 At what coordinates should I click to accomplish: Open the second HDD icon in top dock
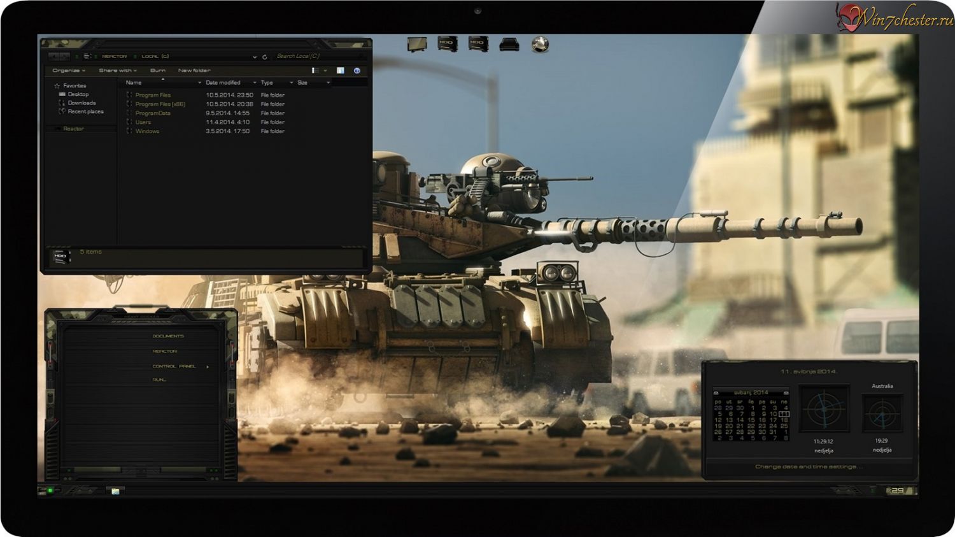point(478,44)
